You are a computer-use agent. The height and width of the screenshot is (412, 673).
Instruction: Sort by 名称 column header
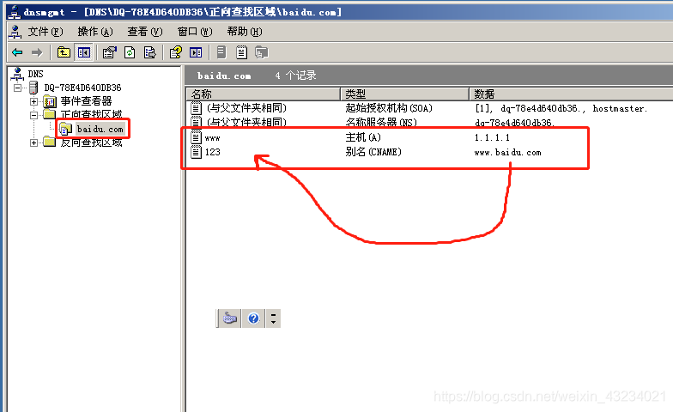[263, 94]
